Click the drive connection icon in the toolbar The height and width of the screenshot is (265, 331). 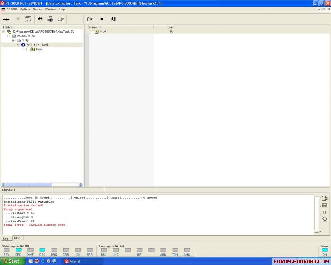point(6,19)
